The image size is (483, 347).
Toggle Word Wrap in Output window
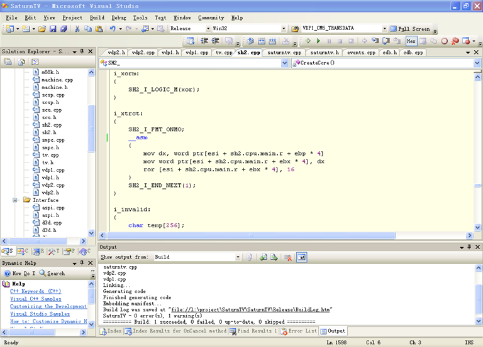click(302, 257)
